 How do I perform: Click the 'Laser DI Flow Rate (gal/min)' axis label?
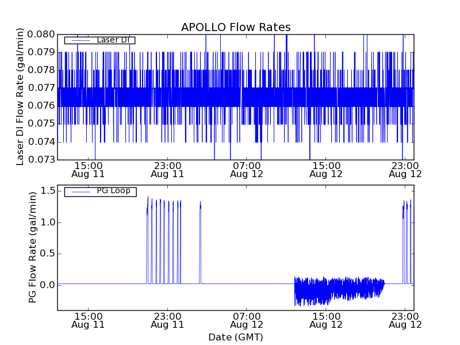(x=20, y=97)
